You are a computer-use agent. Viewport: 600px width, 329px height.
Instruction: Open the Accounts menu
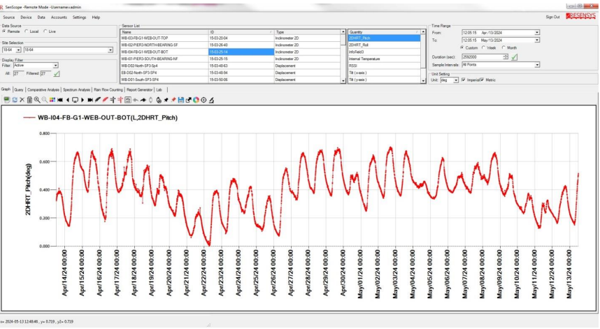[59, 17]
